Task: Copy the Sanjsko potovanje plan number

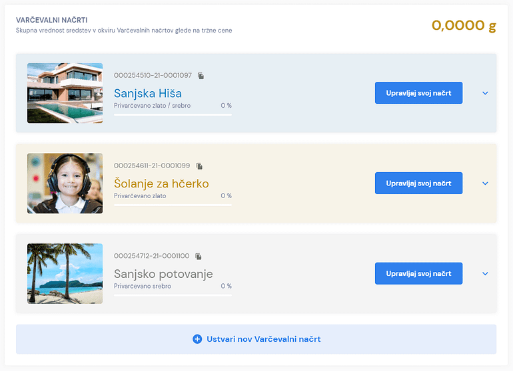Action: pyautogui.click(x=199, y=257)
